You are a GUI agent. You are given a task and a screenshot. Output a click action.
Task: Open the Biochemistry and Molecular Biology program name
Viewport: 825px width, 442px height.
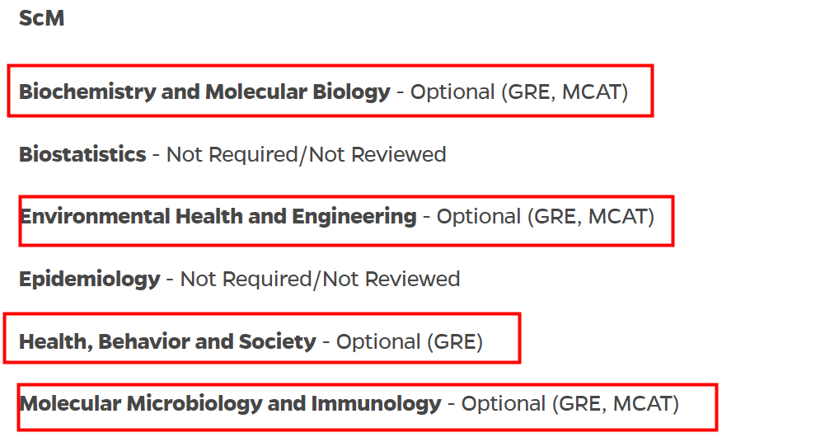pyautogui.click(x=204, y=92)
